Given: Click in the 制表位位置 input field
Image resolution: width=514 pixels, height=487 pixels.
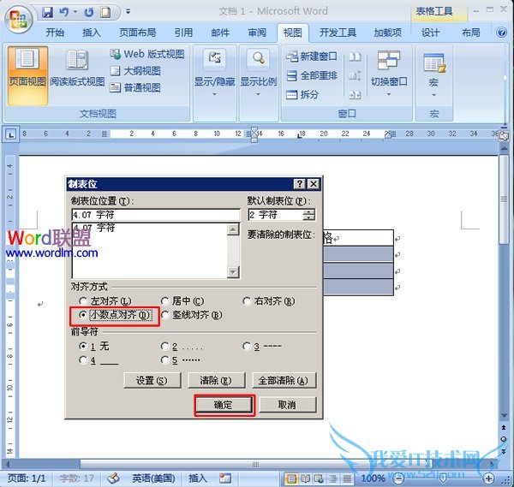Looking at the screenshot, I should [x=156, y=215].
